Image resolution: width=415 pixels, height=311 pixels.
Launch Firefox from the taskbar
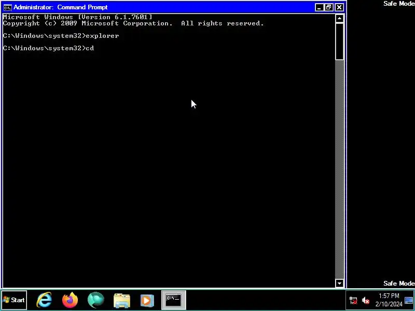(70, 300)
